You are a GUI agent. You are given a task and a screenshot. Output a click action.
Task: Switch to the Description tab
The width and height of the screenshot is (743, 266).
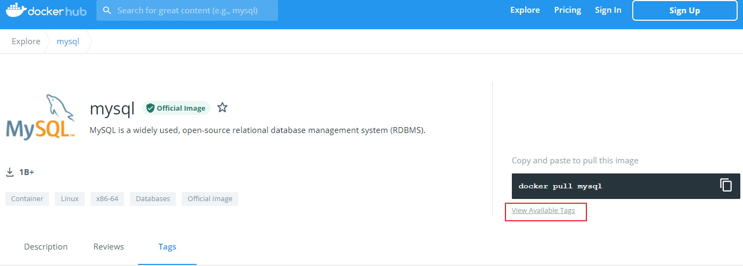pyautogui.click(x=46, y=247)
